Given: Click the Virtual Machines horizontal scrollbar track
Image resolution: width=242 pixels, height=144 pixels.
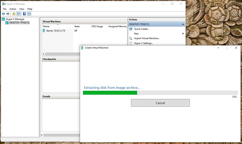Looking at the screenshot, I should pyautogui.click(x=63, y=54).
